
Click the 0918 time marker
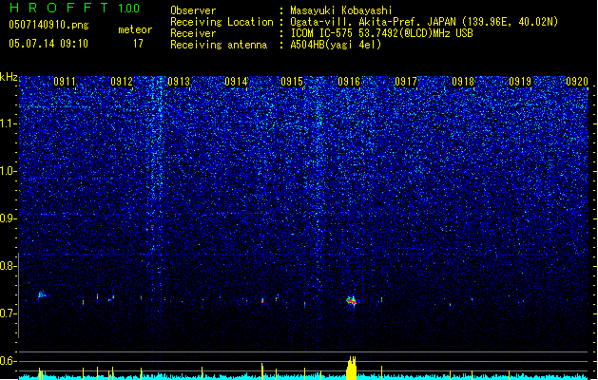(463, 82)
